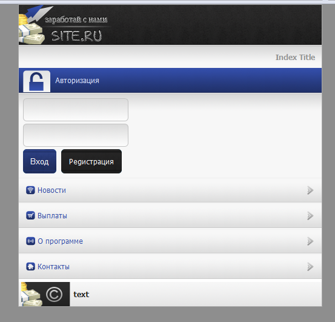This screenshot has height=322, width=335.
Task: Click the black Регистрация button
Action: [91, 161]
